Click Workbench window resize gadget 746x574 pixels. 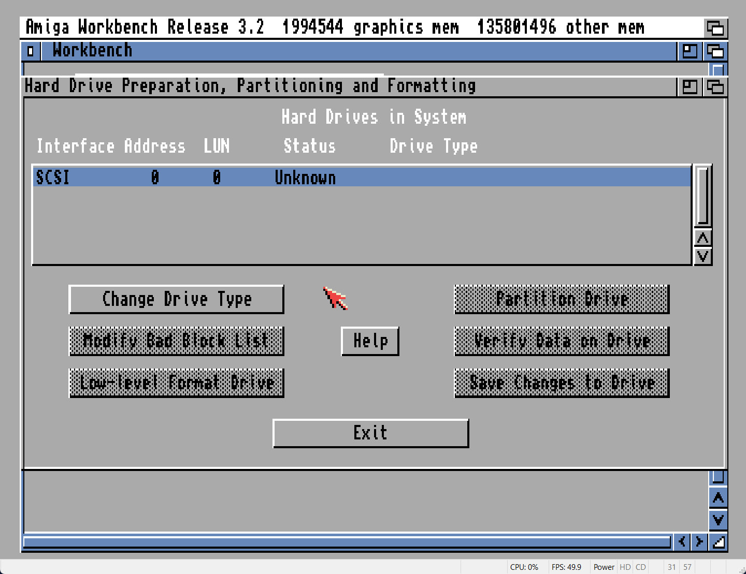coord(718,541)
